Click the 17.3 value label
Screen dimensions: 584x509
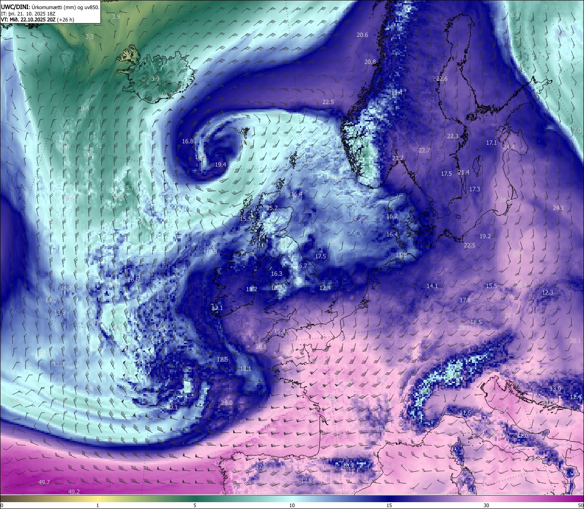(474, 189)
